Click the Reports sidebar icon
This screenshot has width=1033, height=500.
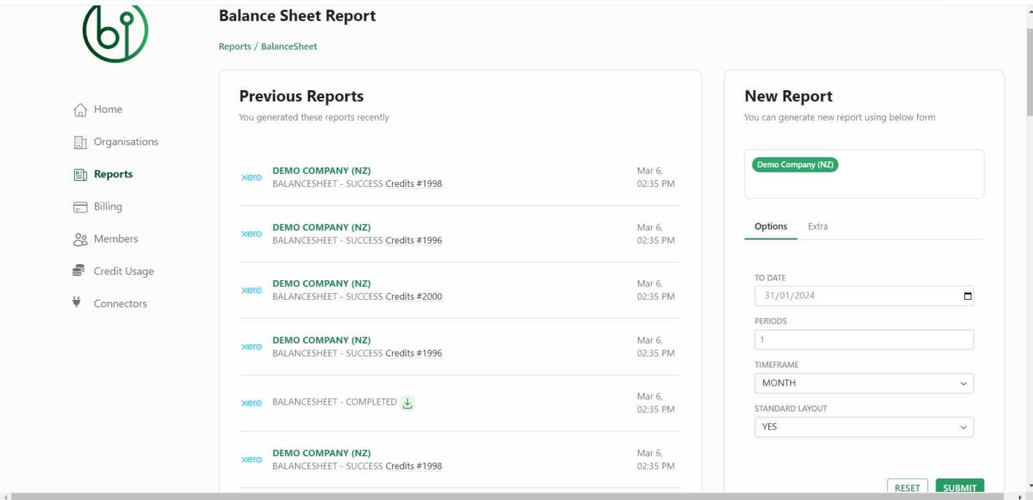(80, 173)
